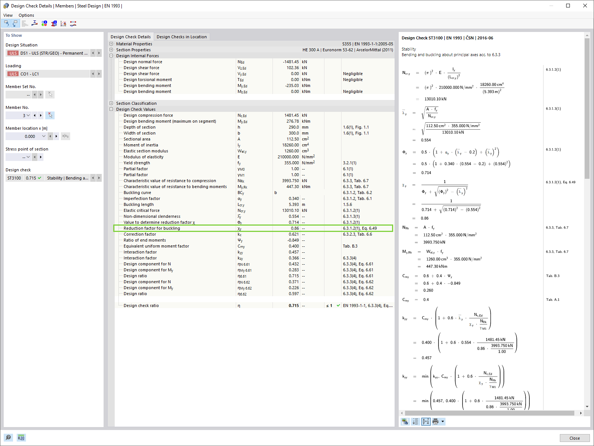Toggle the member pick selection tool
594x446 pixels.
point(50,115)
